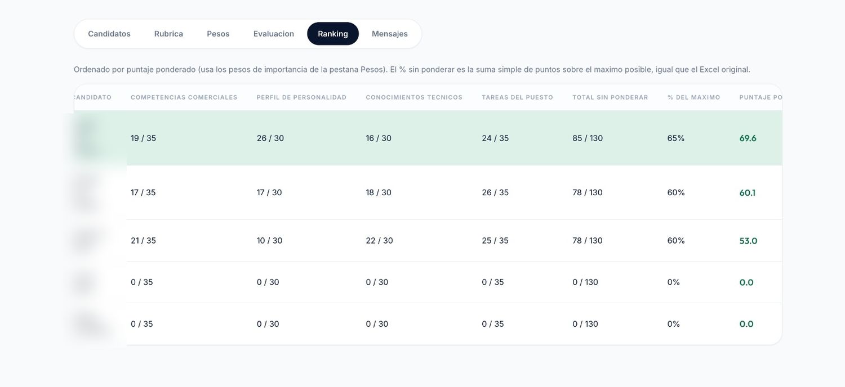Click the 65% of maximum cell
The image size is (845, 387).
pyautogui.click(x=676, y=138)
